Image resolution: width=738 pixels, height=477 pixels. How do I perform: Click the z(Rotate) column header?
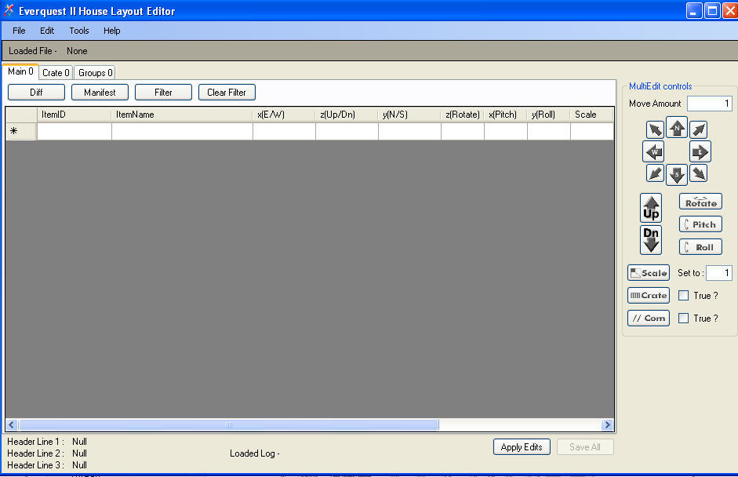pyautogui.click(x=463, y=115)
